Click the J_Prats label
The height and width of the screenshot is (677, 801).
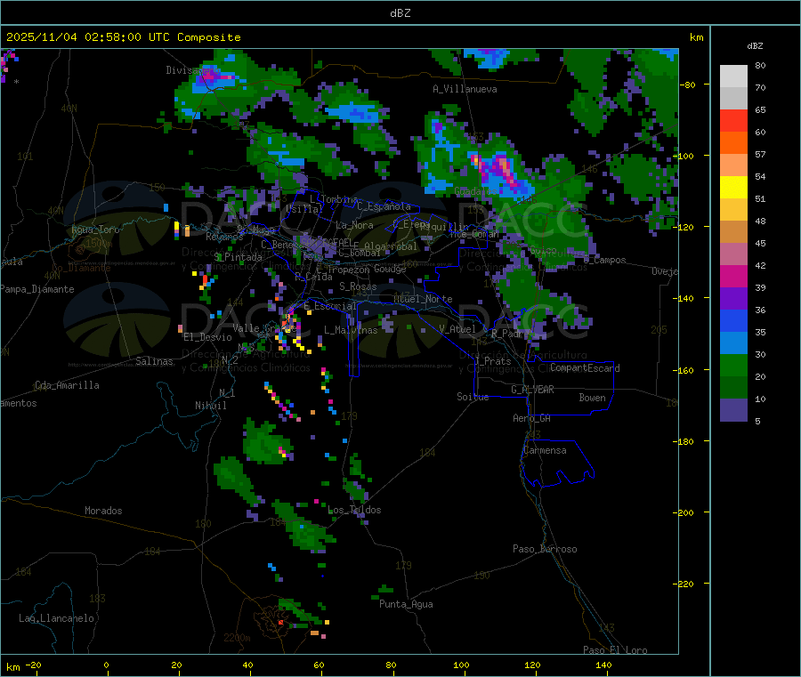coord(492,361)
